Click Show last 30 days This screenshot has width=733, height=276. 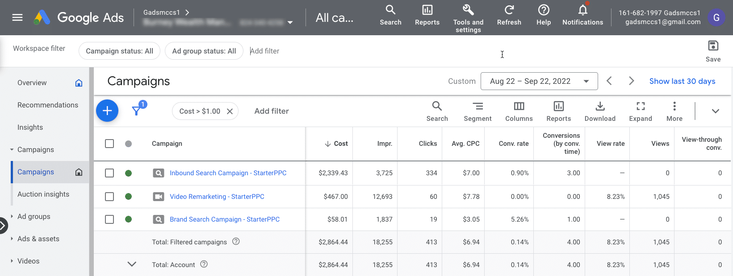[x=682, y=81]
